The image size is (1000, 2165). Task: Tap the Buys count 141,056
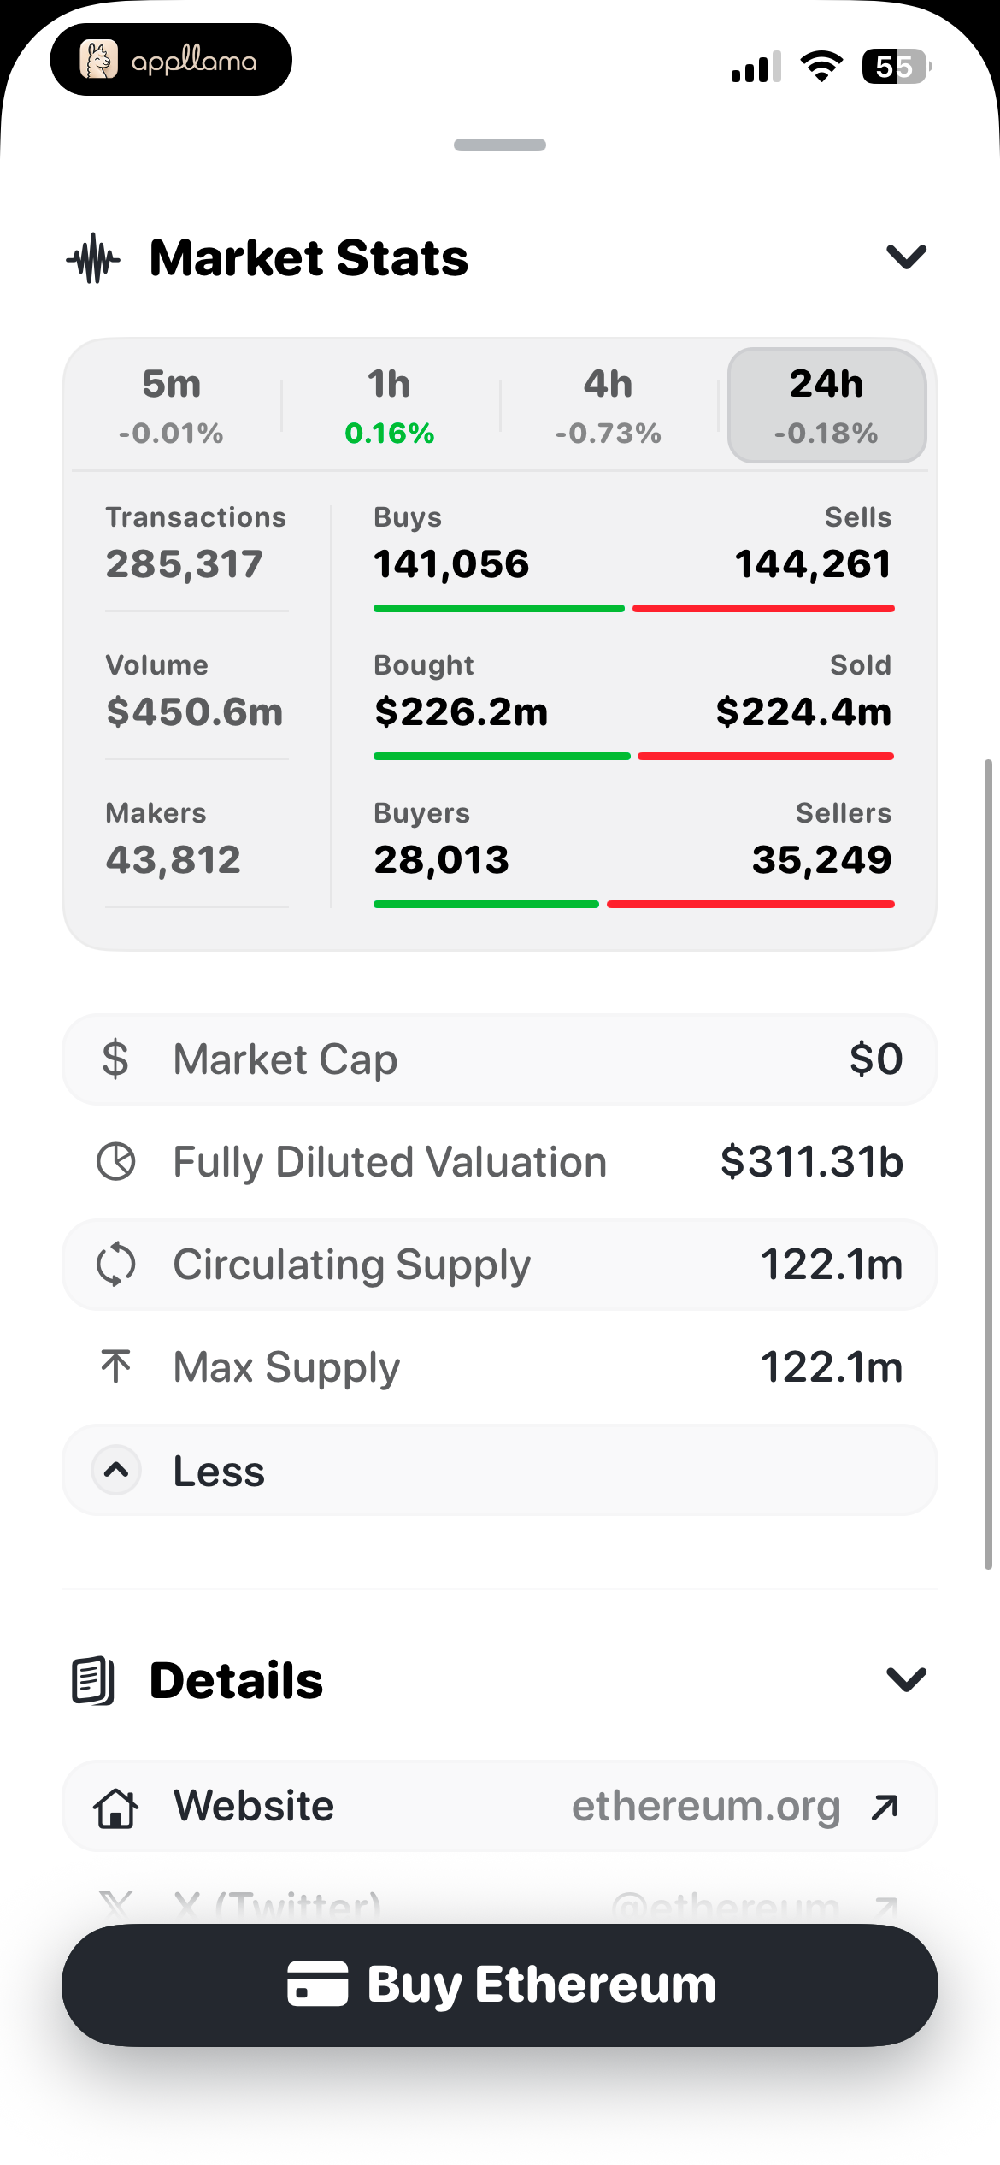451,564
